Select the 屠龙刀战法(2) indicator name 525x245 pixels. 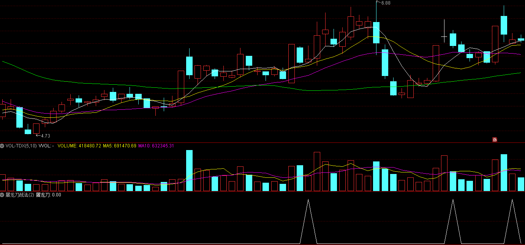(x=20, y=195)
